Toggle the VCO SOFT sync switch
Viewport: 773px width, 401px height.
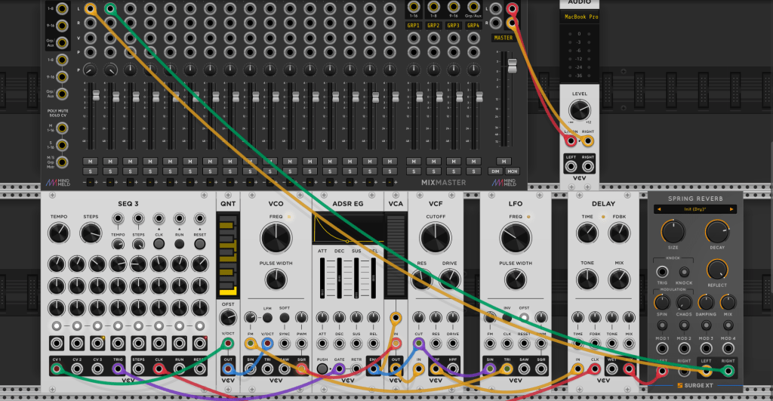[285, 317]
